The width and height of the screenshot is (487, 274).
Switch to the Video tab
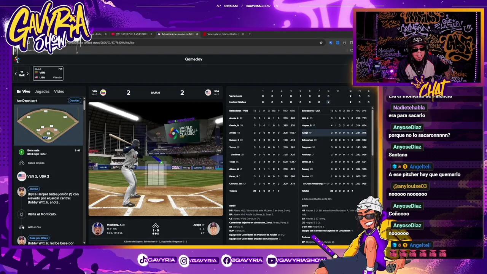coord(59,91)
